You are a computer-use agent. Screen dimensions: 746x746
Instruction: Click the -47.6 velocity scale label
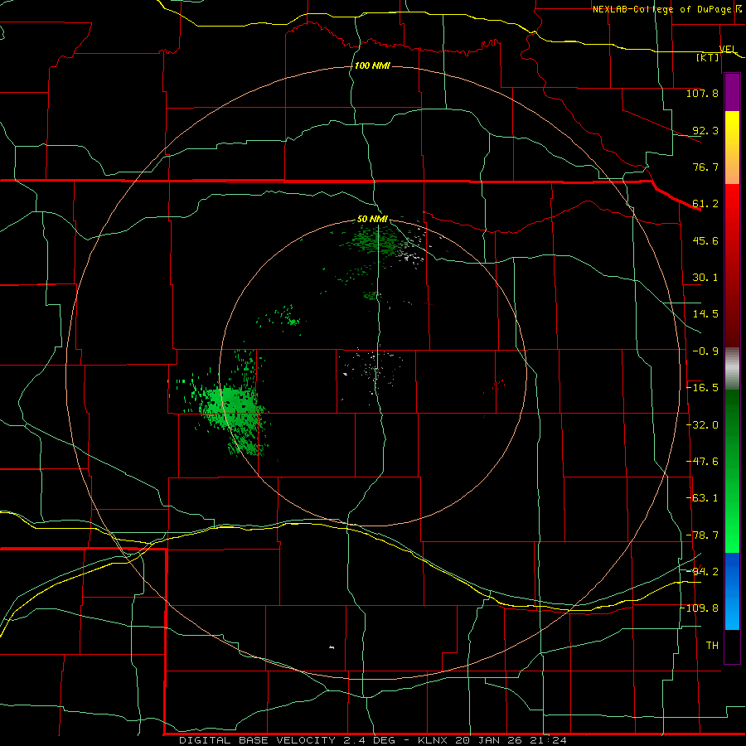click(702, 462)
